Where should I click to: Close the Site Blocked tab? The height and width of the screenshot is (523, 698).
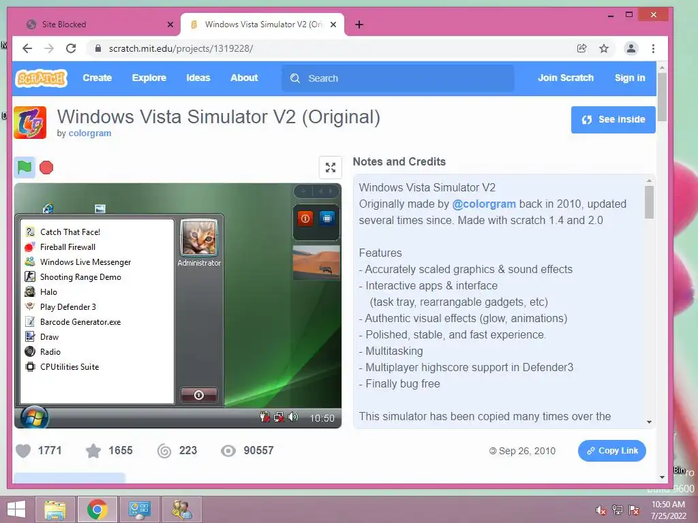[x=170, y=25]
